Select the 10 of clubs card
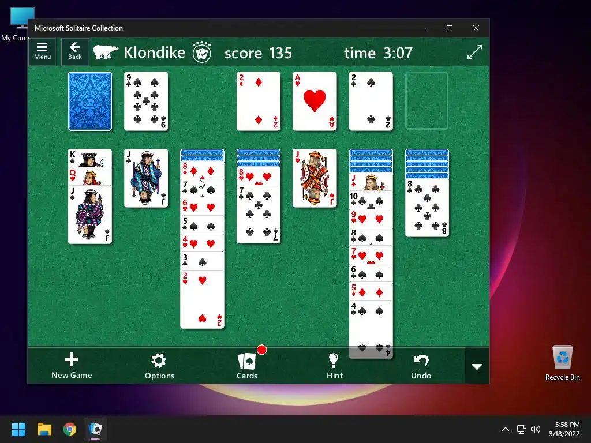Image resolution: width=591 pixels, height=443 pixels. [371, 200]
